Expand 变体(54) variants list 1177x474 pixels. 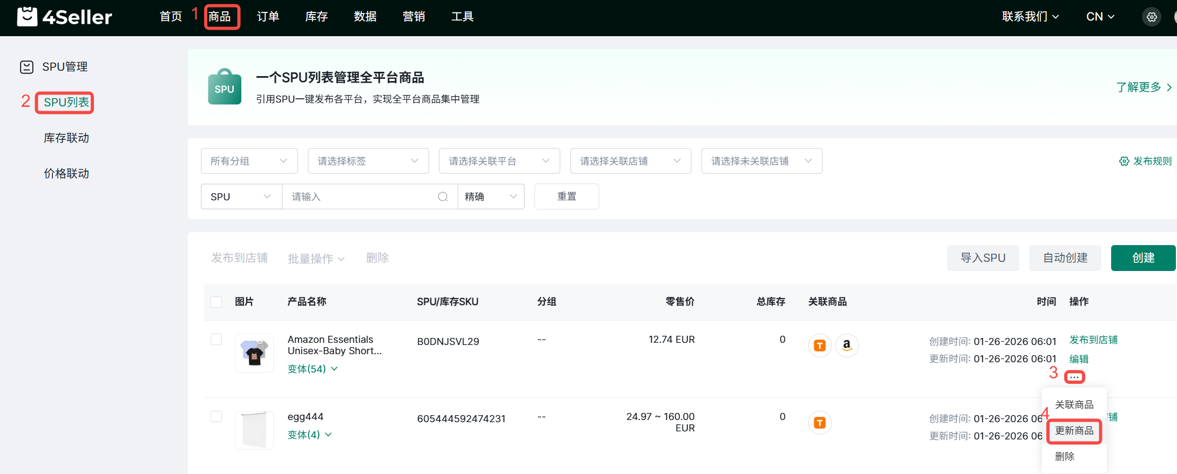tap(313, 369)
